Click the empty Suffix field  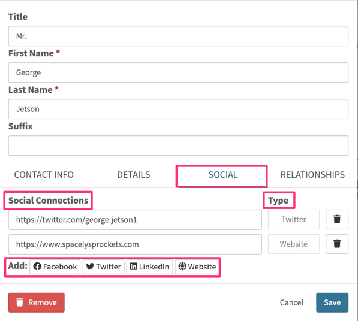(x=178, y=146)
